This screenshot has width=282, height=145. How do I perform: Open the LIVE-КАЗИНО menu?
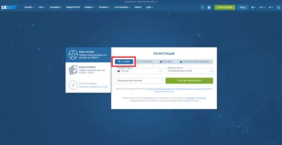click(122, 7)
